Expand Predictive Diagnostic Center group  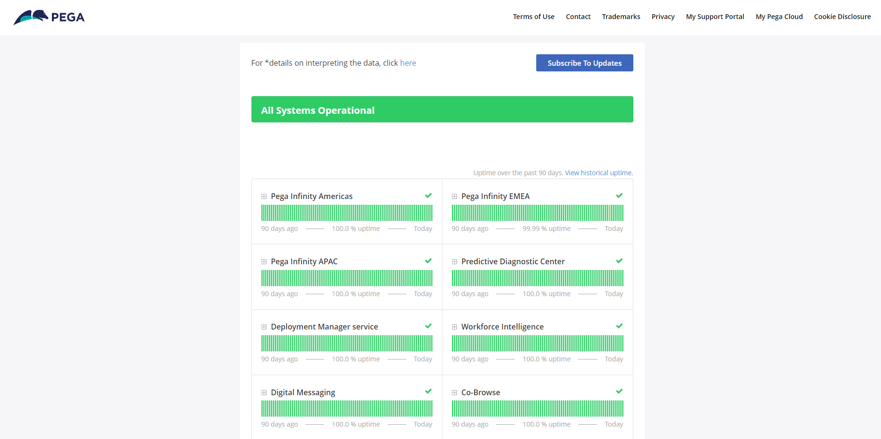(454, 261)
